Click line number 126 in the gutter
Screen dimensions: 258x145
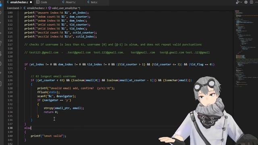point(10,80)
